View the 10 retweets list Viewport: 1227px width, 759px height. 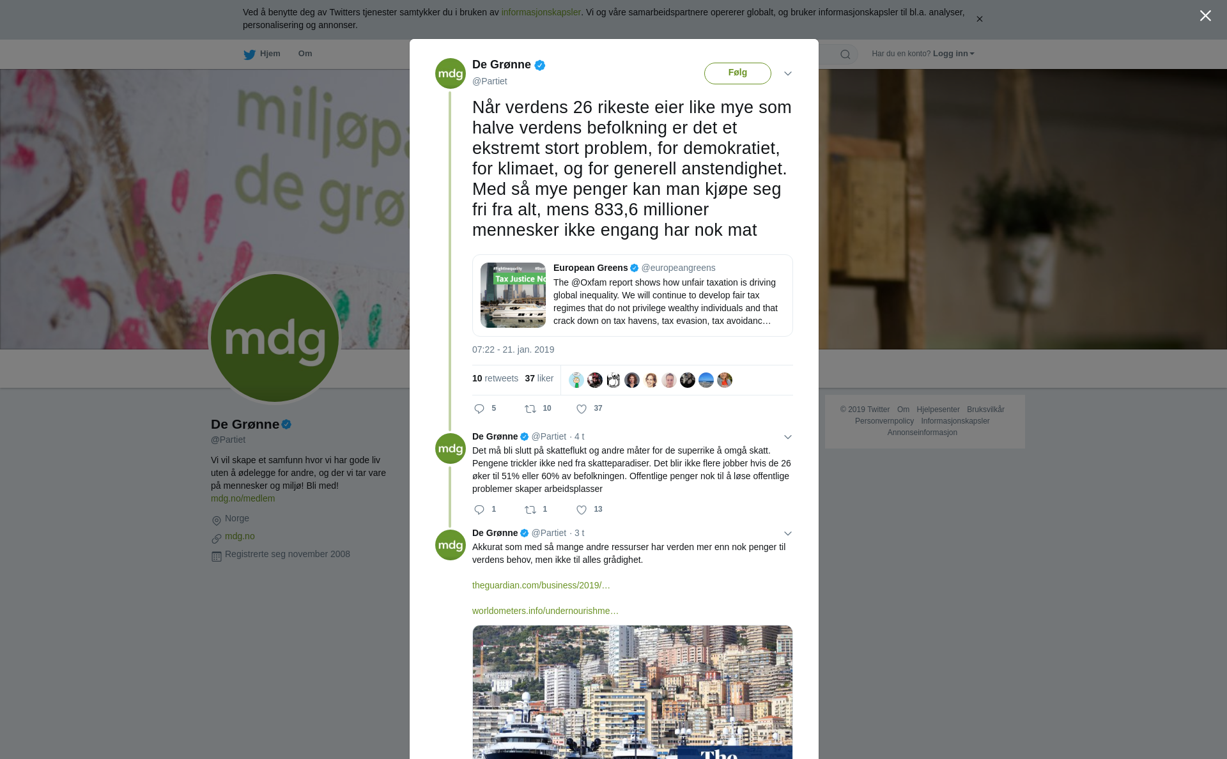(495, 378)
